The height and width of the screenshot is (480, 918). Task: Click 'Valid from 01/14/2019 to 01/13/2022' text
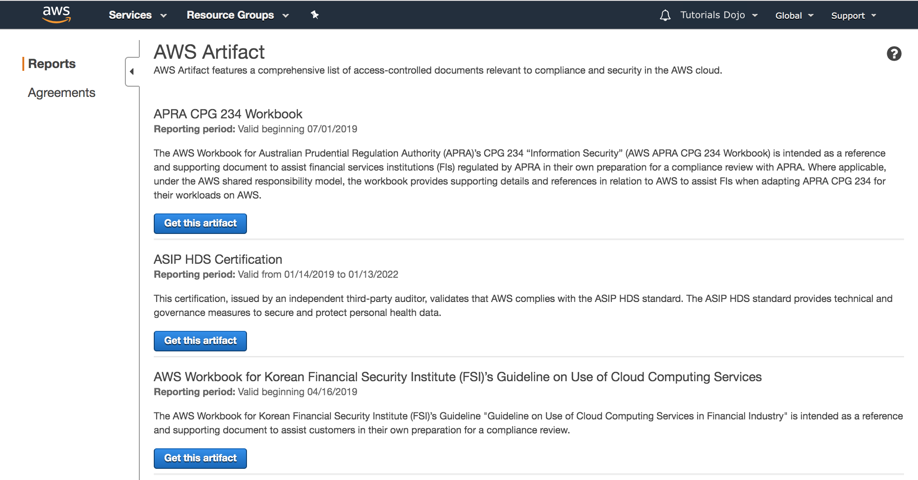click(318, 274)
